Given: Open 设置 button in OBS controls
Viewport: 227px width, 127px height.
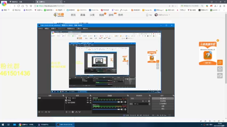Looking at the screenshot, I should [x=163, y=106].
